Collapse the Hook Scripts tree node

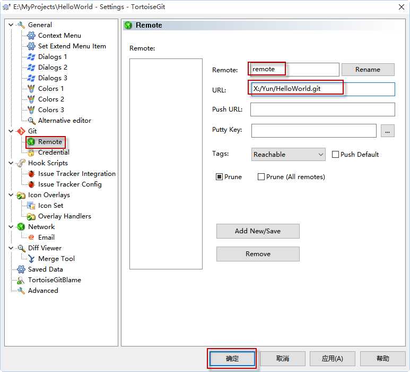(11, 163)
